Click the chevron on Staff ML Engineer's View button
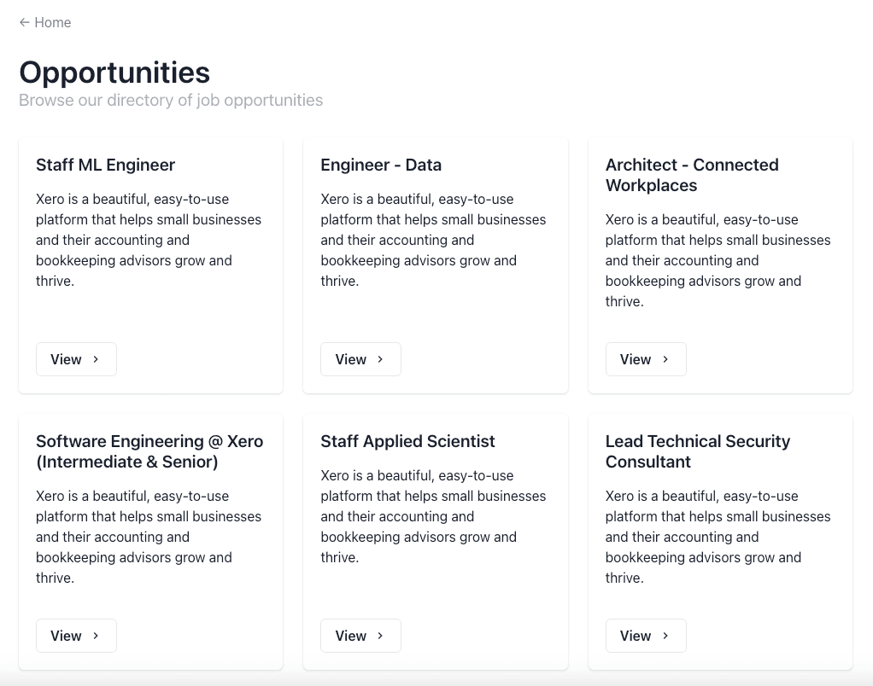 pyautogui.click(x=96, y=359)
